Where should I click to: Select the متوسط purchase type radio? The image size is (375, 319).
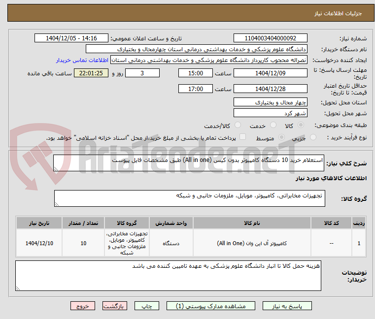pos(281,137)
